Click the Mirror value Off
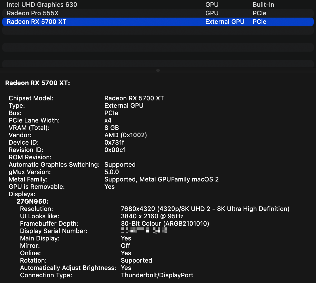This screenshot has width=316, height=283. [x=125, y=246]
